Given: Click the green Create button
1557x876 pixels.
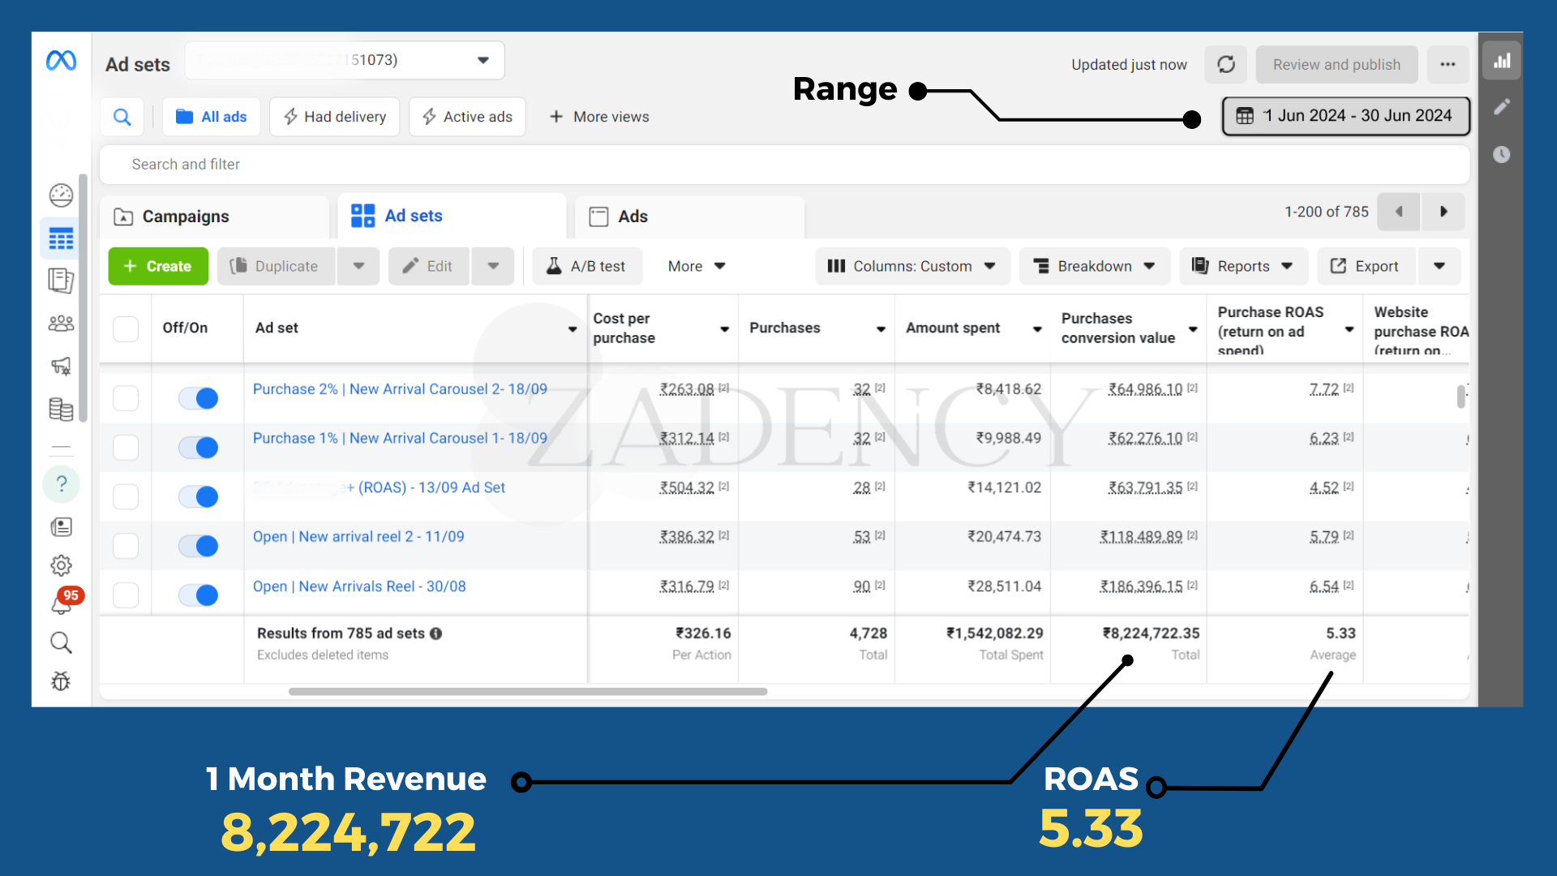Looking at the screenshot, I should click(158, 266).
